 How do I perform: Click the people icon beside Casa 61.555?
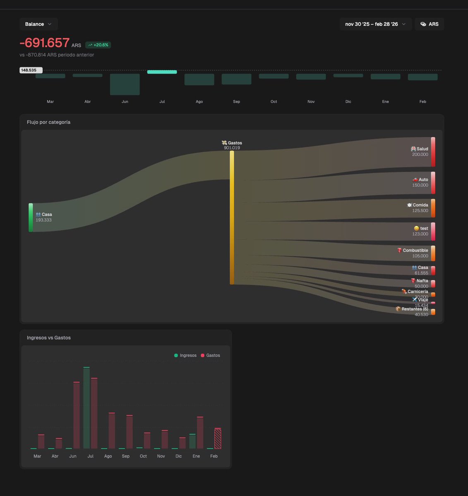tap(414, 267)
